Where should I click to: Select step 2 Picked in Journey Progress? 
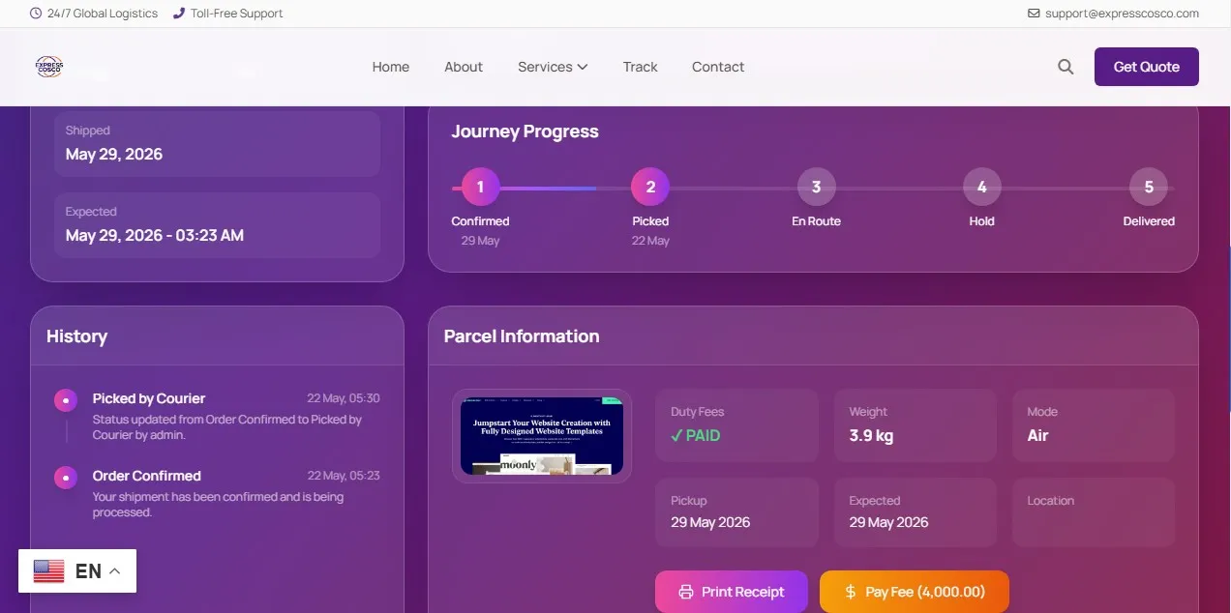tap(650, 187)
